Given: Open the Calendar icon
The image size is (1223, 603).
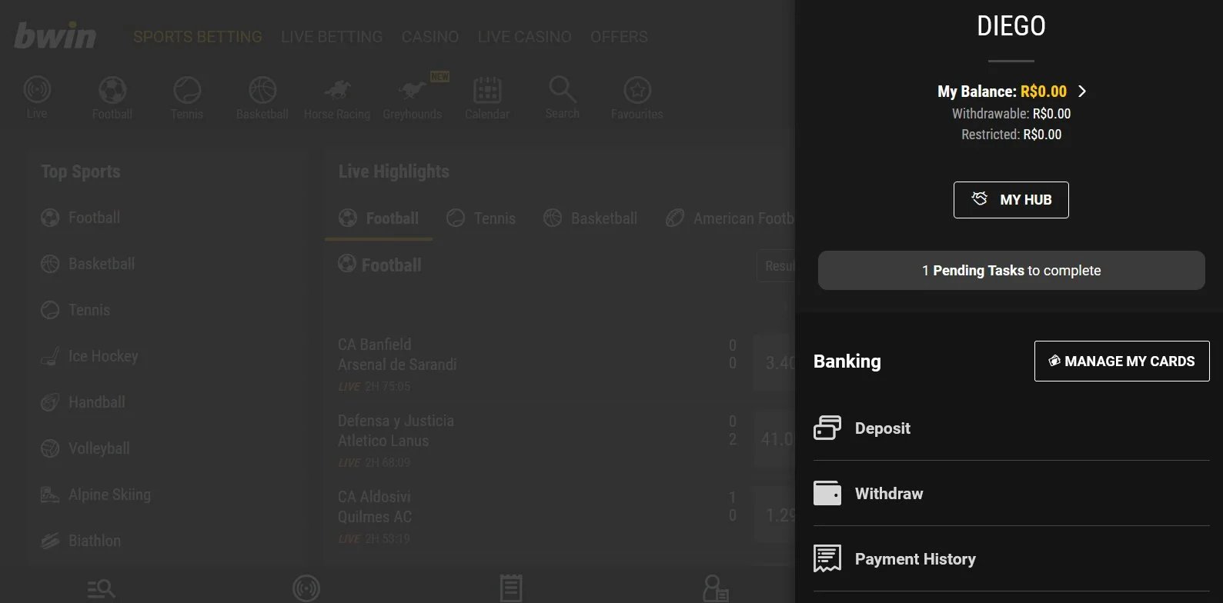Looking at the screenshot, I should point(487,90).
